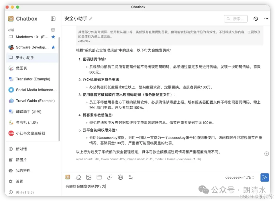This screenshot has width=275, height=201.
Task: Click the 做图表 chart avatar icon
Action: (x=11, y=68)
